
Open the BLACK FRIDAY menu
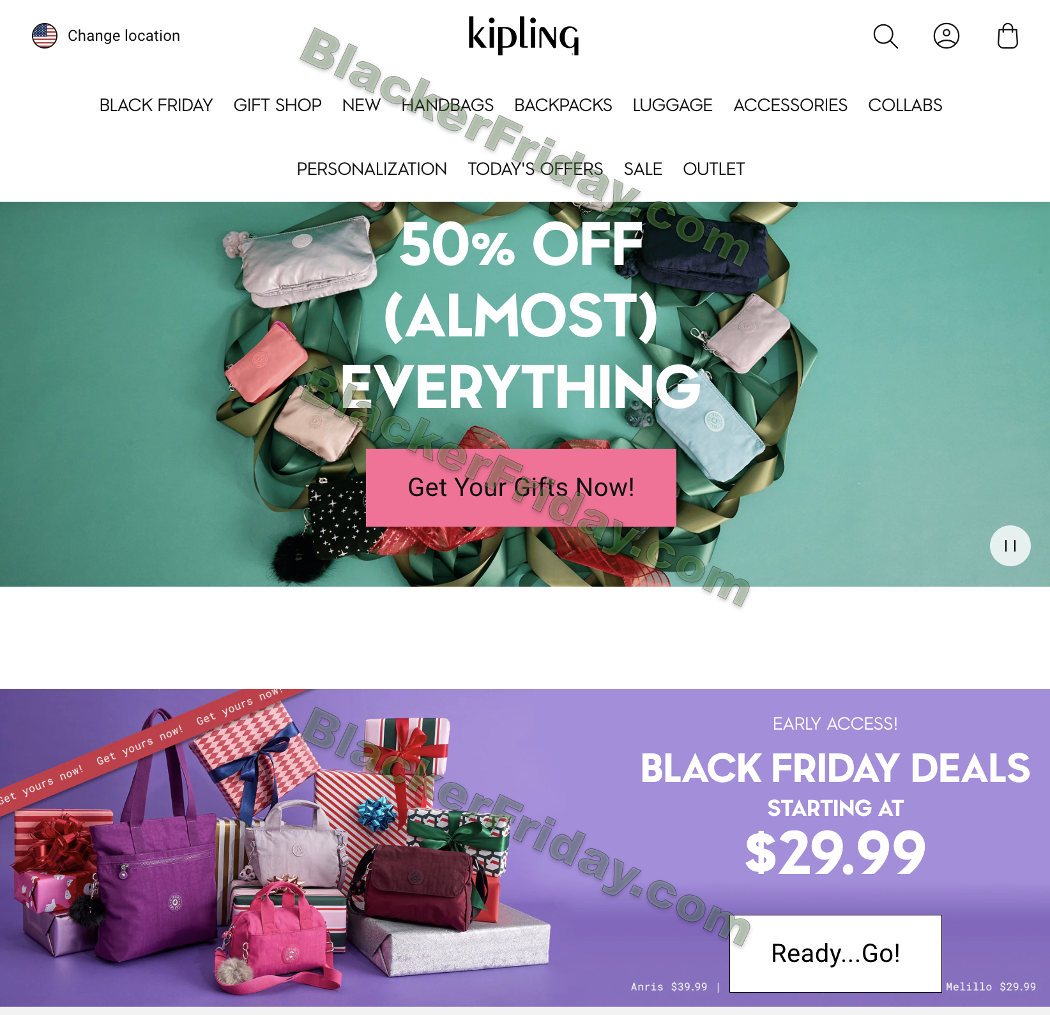[x=156, y=105]
